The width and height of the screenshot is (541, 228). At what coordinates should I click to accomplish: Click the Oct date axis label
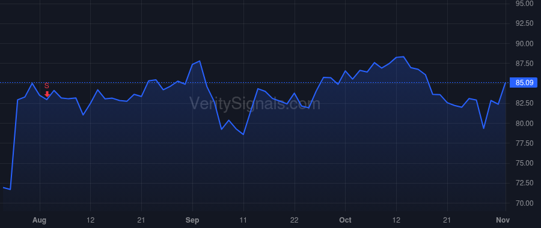pos(345,220)
